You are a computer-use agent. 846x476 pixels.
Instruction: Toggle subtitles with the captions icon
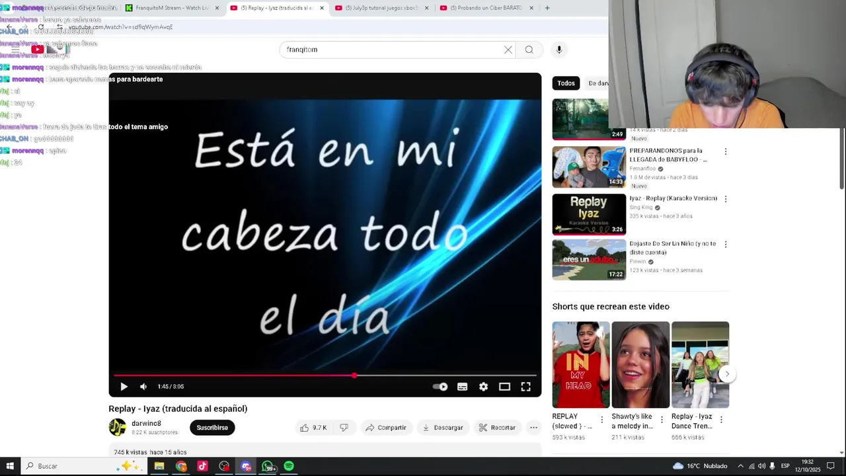click(463, 387)
